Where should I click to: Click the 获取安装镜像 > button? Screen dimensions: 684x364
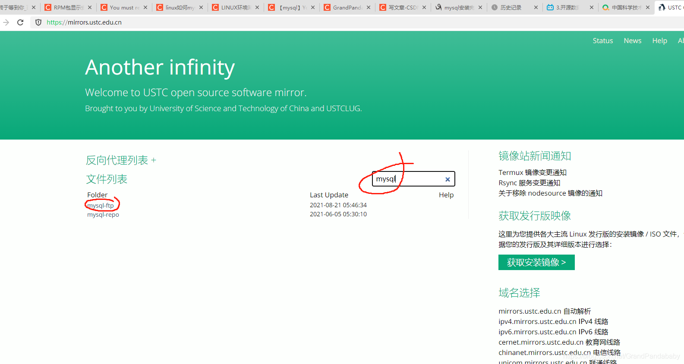coord(536,262)
